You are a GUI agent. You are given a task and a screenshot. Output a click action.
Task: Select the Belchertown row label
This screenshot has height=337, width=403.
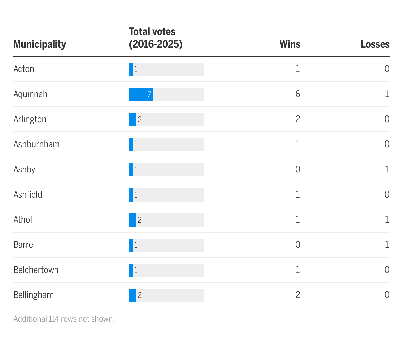coord(36,270)
